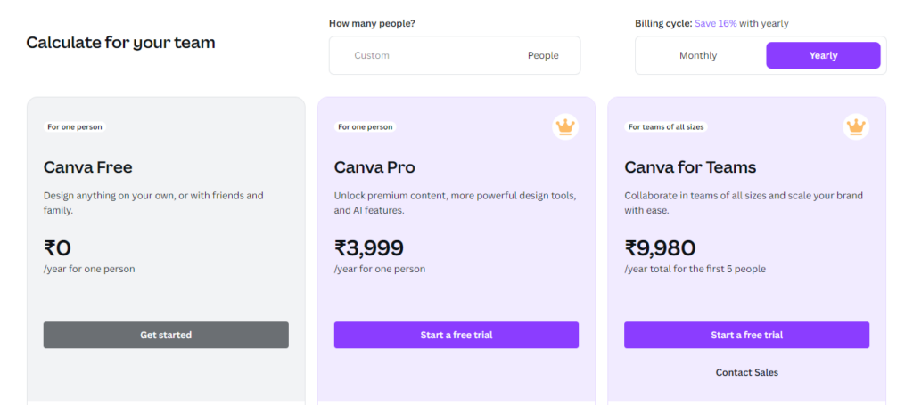Image resolution: width=913 pixels, height=405 pixels.
Task: Click the ₹3,999 price on Canva Pro
Action: (369, 247)
